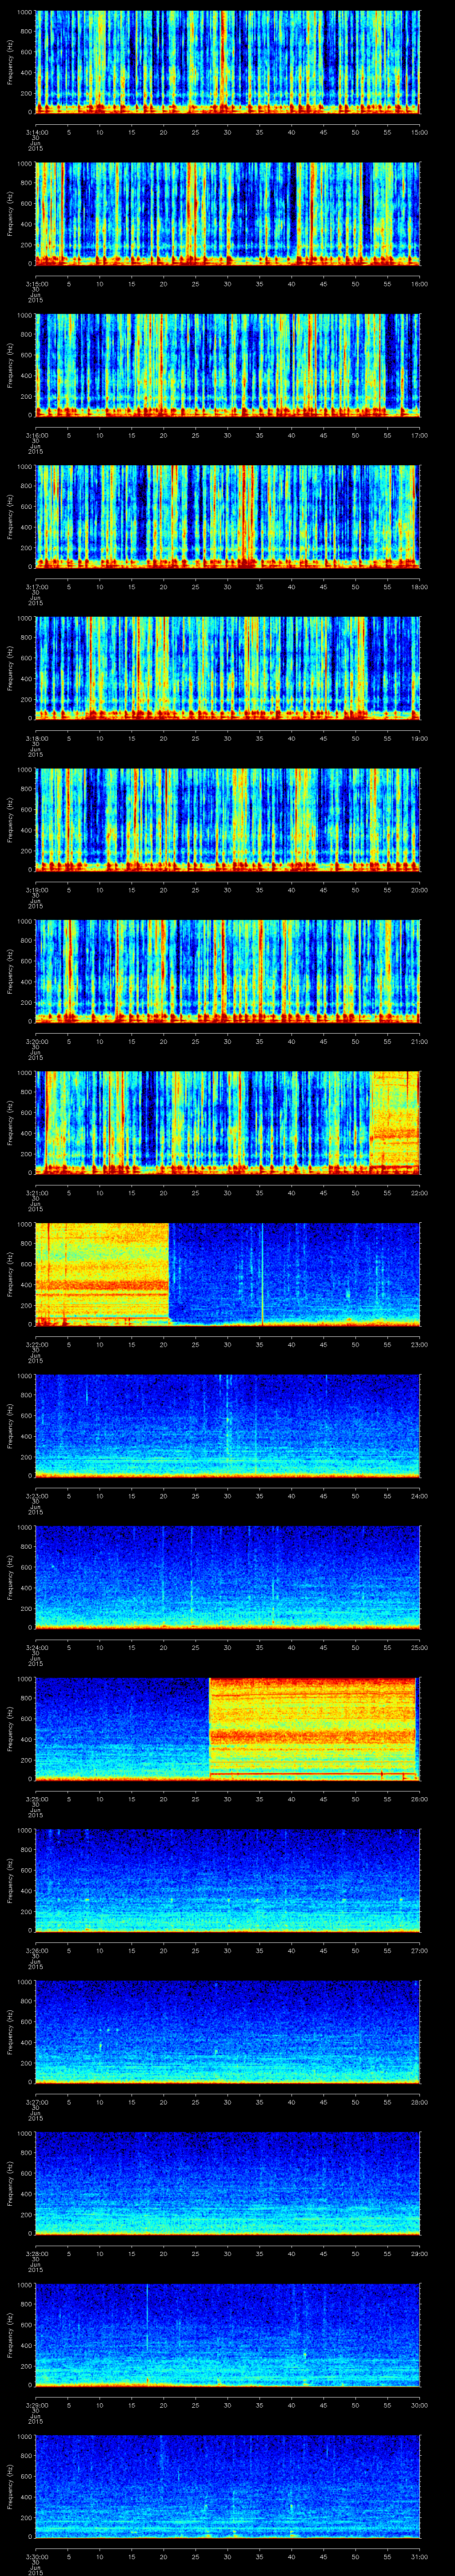Select the 20-second tick under the 3:17:00 spectrogram
The height and width of the screenshot is (2576, 455).
(163, 587)
